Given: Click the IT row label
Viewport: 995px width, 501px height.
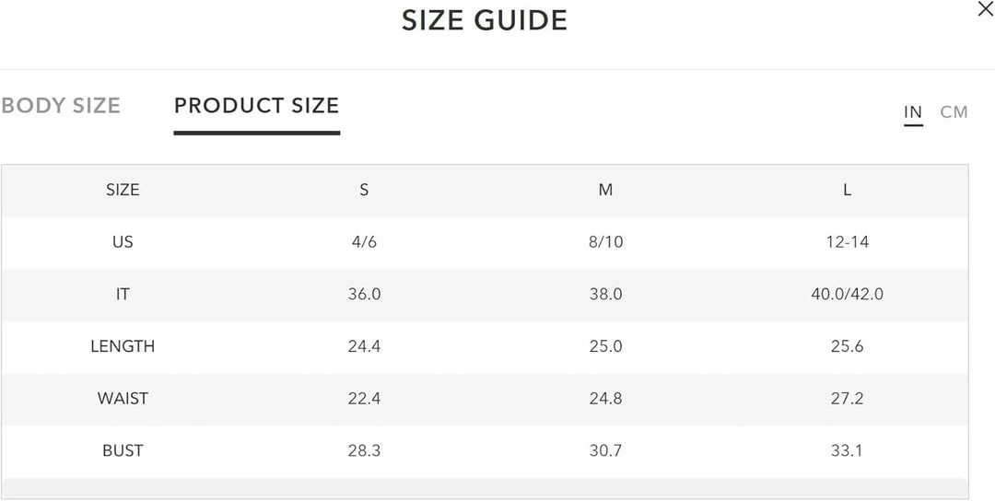Looking at the screenshot, I should point(123,295).
